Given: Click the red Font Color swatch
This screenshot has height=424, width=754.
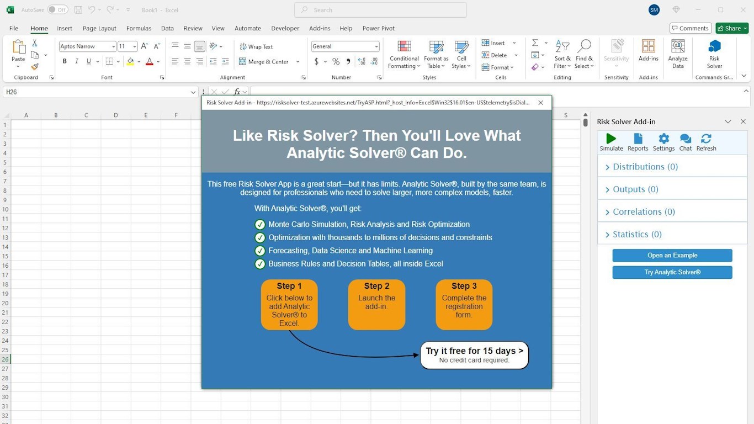Looking at the screenshot, I should point(149,61).
